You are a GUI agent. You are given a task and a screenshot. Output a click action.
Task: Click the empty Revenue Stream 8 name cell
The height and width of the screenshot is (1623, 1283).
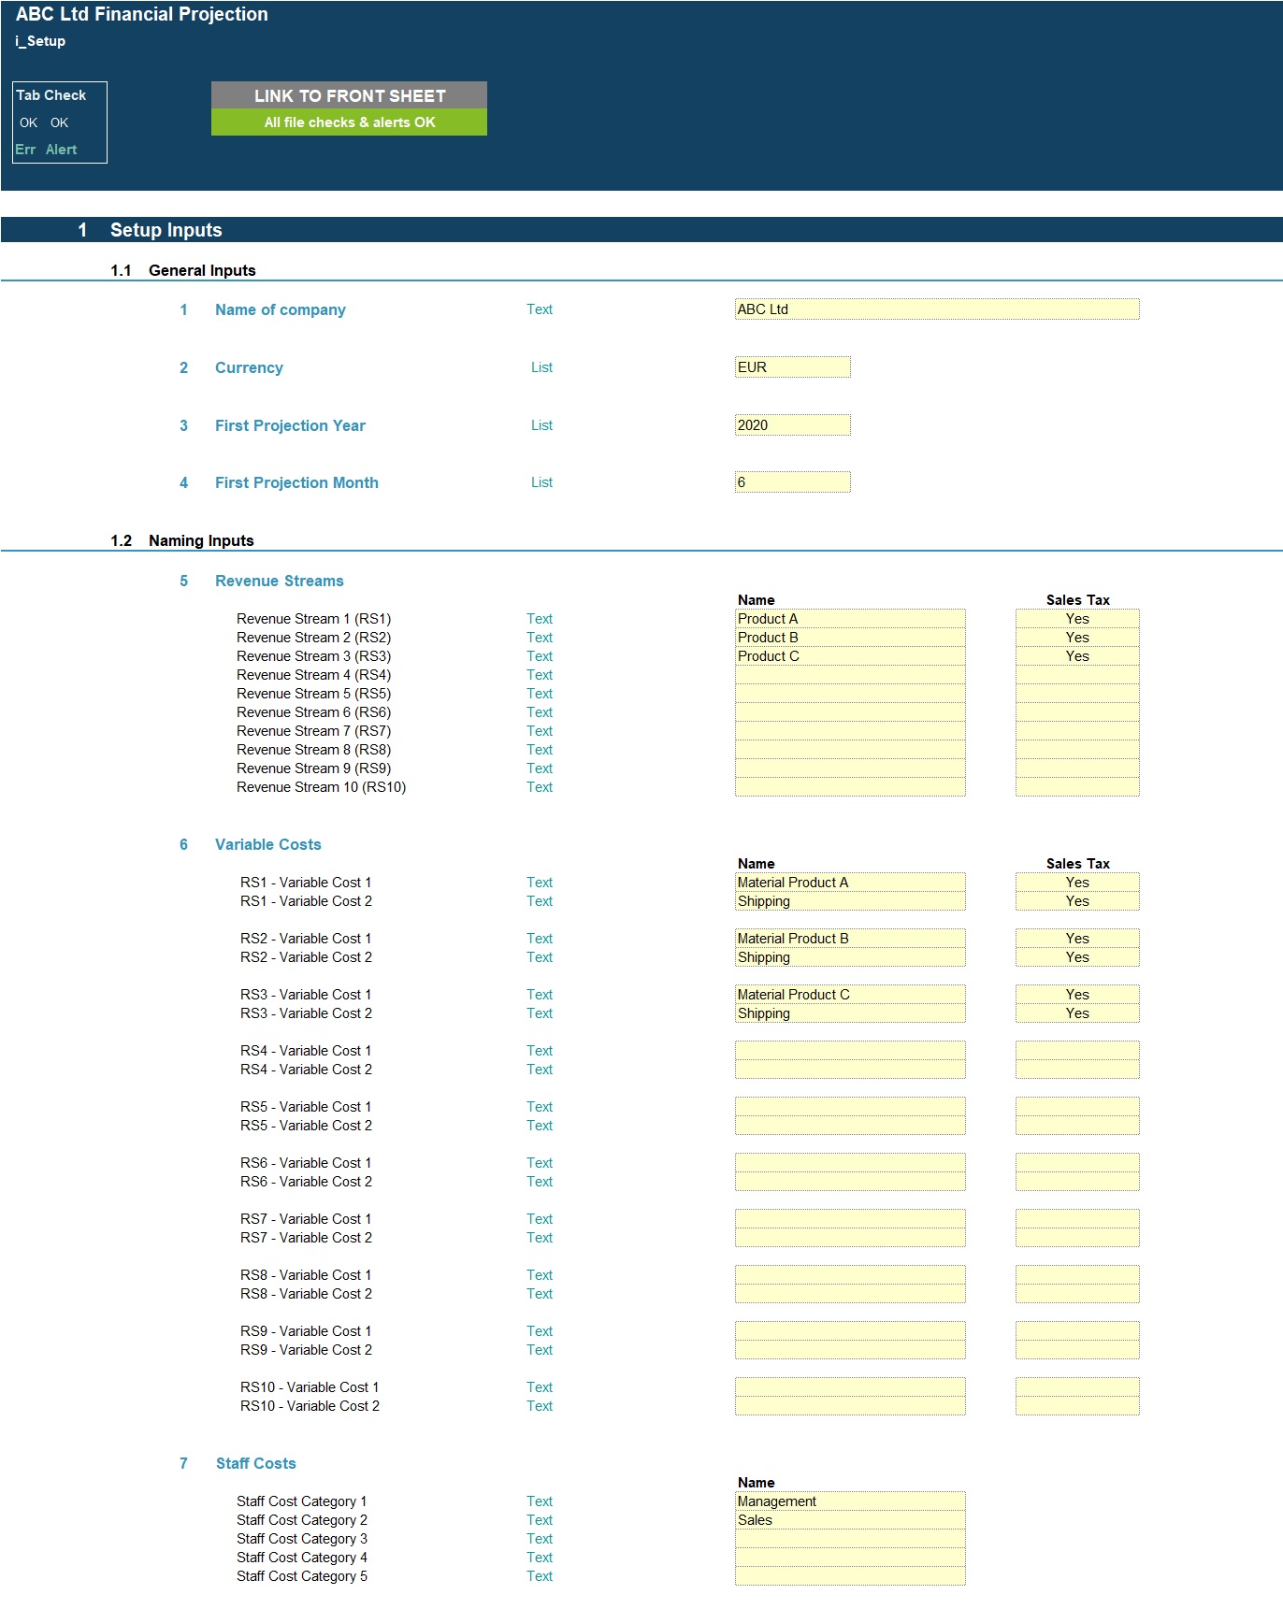[x=850, y=750]
